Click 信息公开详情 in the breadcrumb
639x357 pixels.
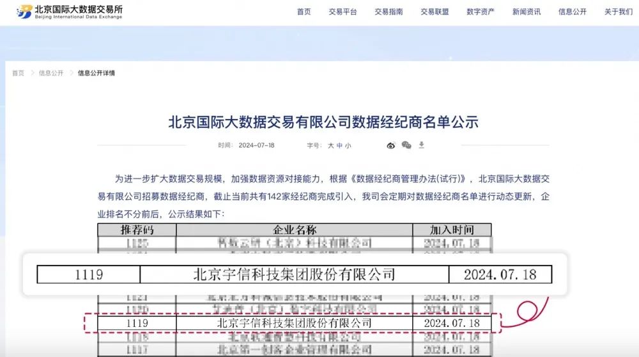coord(96,73)
